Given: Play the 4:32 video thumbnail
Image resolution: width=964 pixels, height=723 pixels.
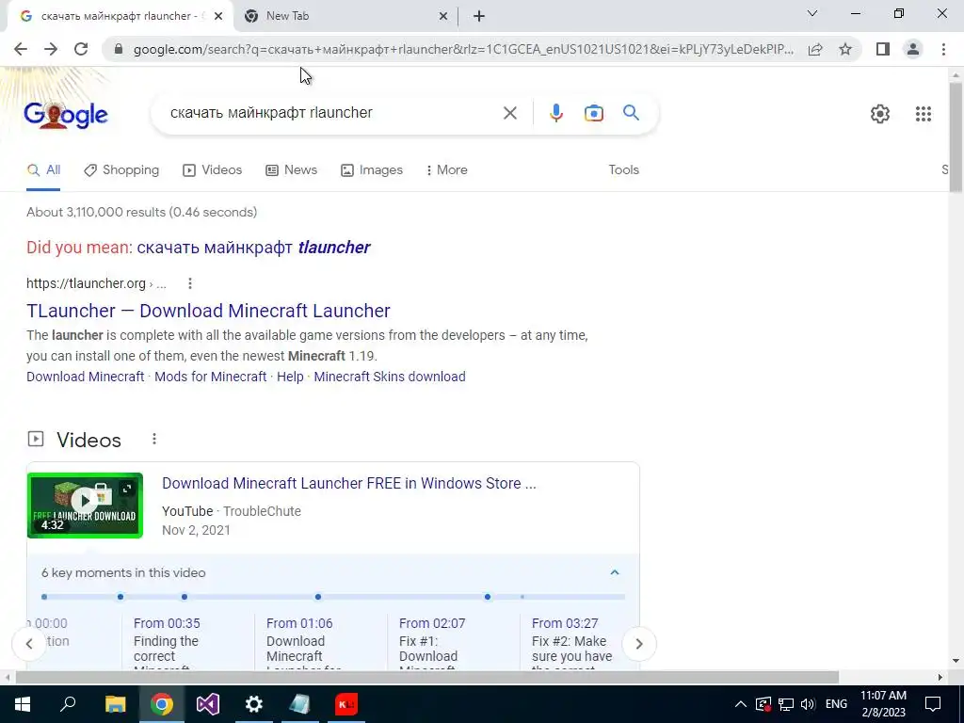Looking at the screenshot, I should pyautogui.click(x=85, y=506).
